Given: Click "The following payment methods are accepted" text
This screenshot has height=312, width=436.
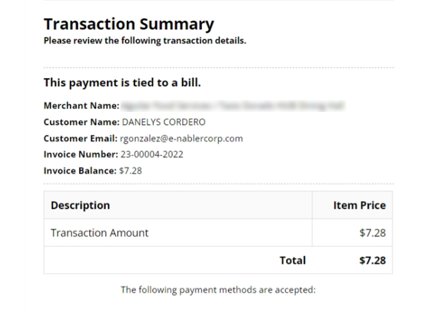Looking at the screenshot, I should 218,290.
